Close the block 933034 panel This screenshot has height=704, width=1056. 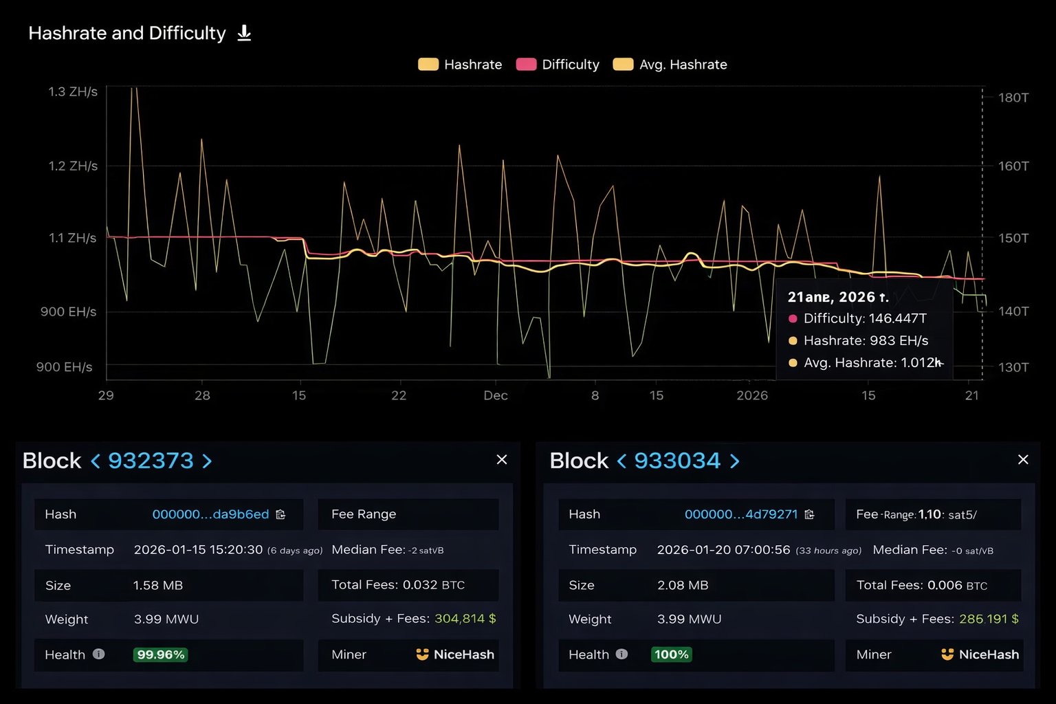pyautogui.click(x=1023, y=460)
